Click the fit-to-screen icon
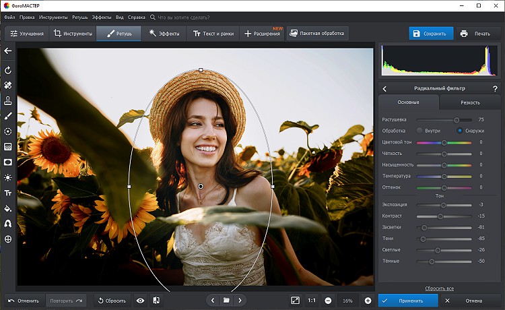The width and height of the screenshot is (505, 310). pos(296,301)
